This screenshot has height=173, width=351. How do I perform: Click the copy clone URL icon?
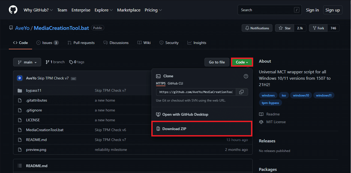tap(241, 92)
